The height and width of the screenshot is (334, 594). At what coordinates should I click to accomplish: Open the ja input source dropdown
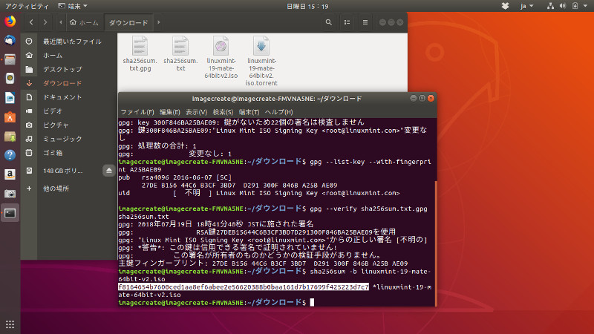click(526, 6)
